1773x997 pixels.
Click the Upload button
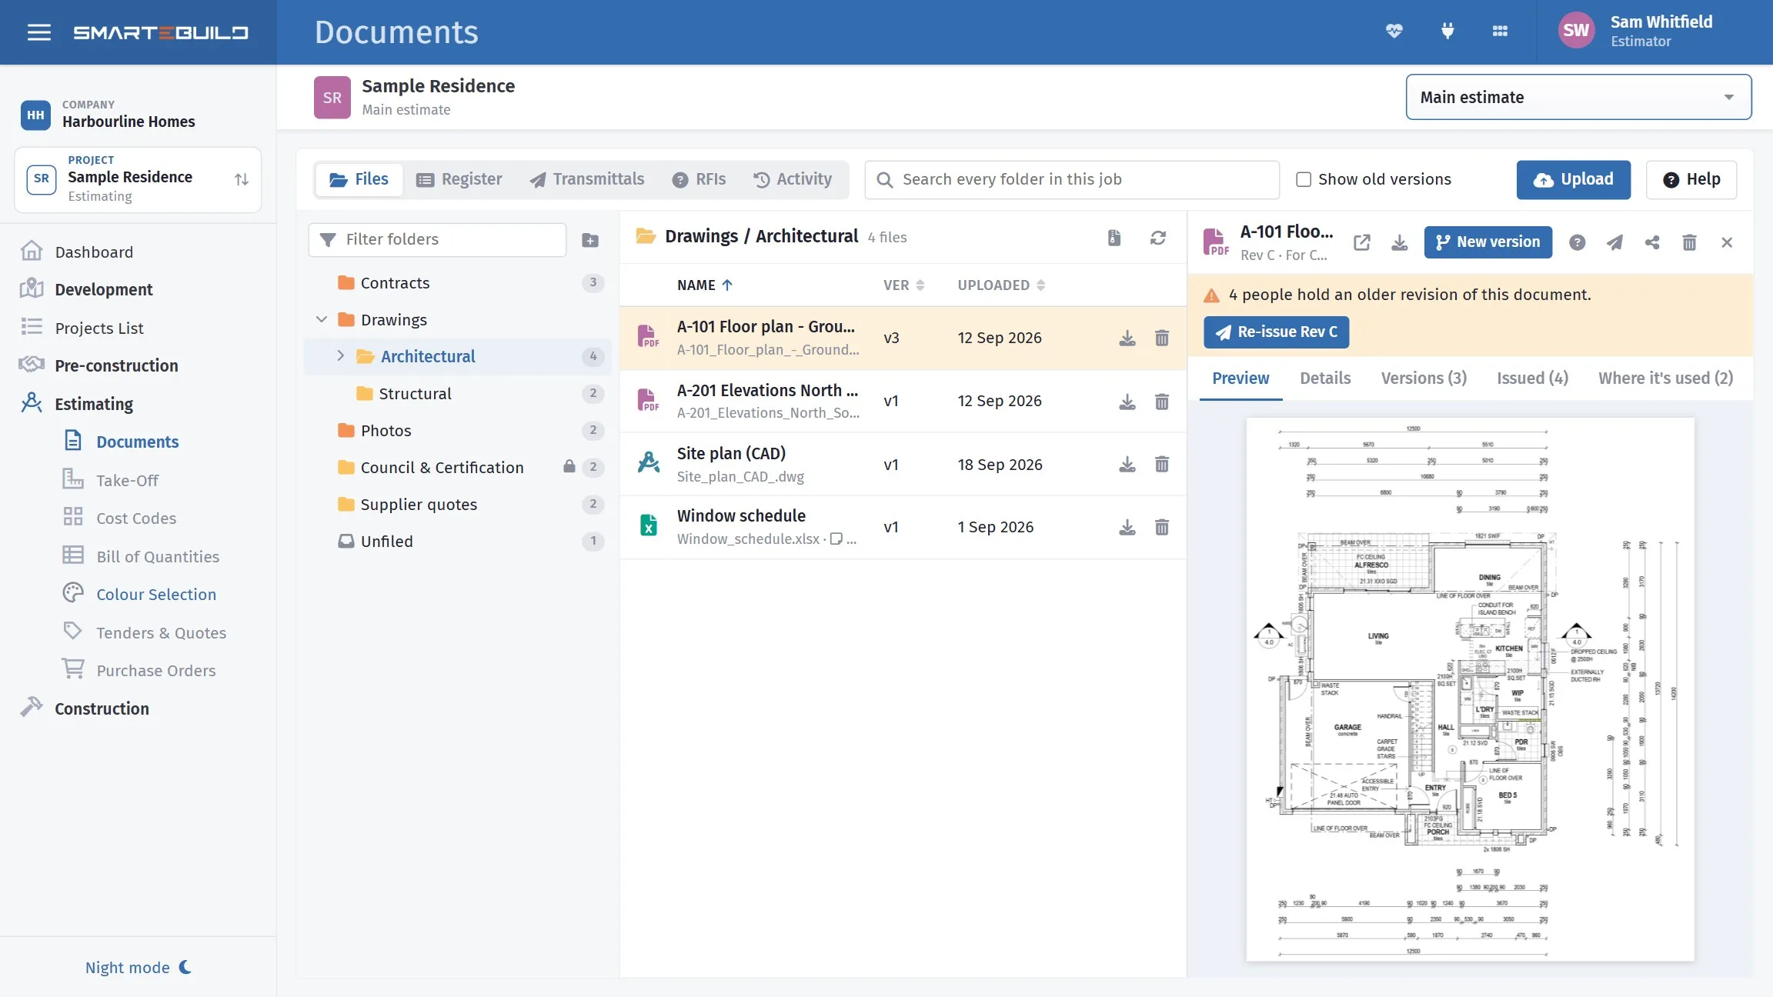click(1573, 179)
